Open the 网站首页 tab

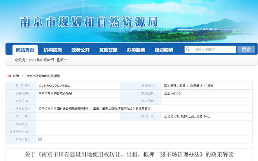pos(25,50)
